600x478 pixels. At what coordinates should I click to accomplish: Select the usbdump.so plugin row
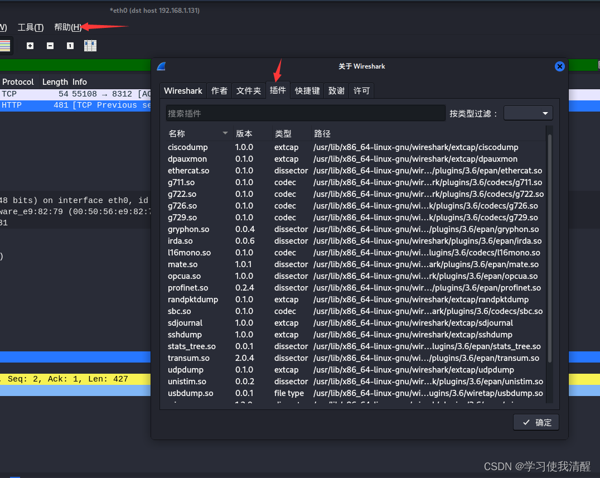pyautogui.click(x=356, y=393)
